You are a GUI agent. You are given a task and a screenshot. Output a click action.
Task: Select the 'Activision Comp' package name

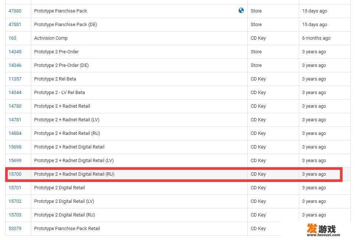(51, 38)
